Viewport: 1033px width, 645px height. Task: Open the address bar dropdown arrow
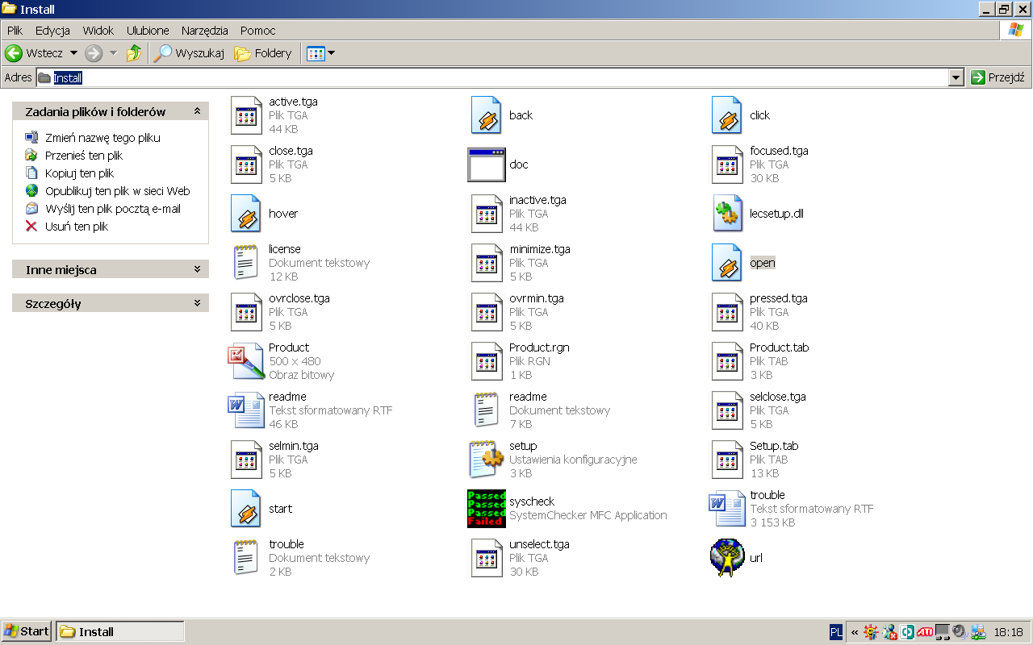[956, 77]
